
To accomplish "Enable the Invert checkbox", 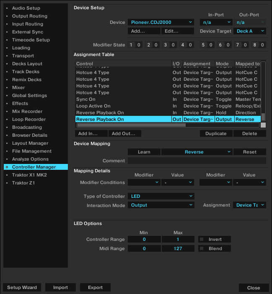I will 202,240.
